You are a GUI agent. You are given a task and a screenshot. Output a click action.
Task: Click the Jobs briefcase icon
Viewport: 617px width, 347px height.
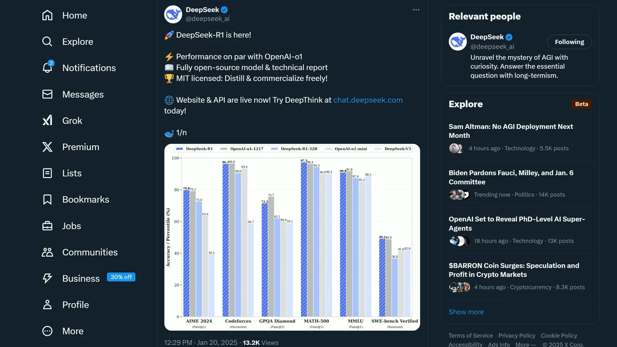[47, 226]
